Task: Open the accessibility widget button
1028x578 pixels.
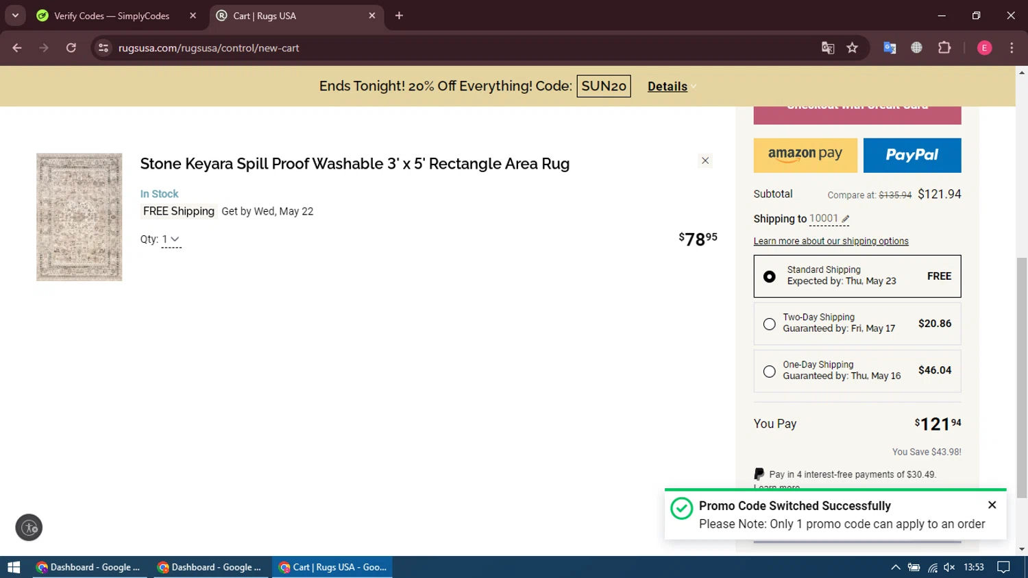Action: point(29,528)
